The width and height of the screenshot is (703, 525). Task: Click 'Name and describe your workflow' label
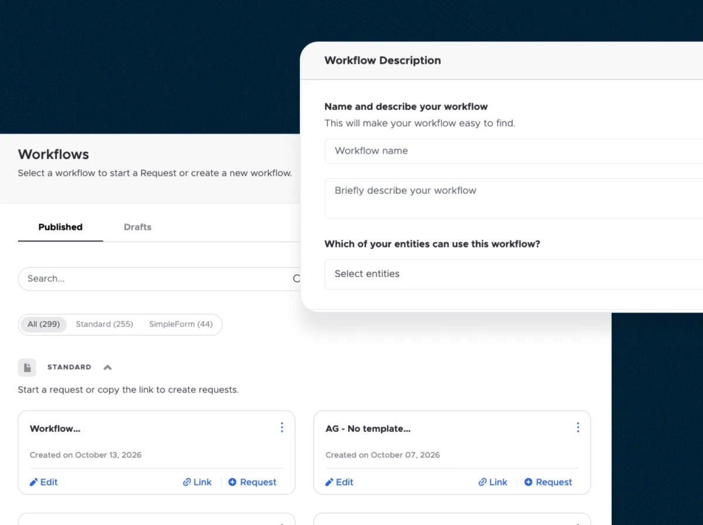click(x=406, y=107)
